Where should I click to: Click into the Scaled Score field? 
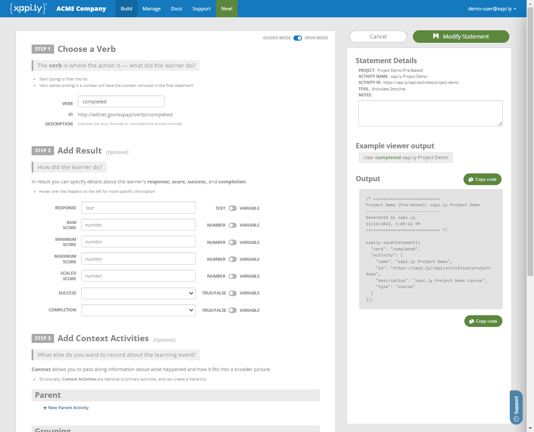coord(138,276)
